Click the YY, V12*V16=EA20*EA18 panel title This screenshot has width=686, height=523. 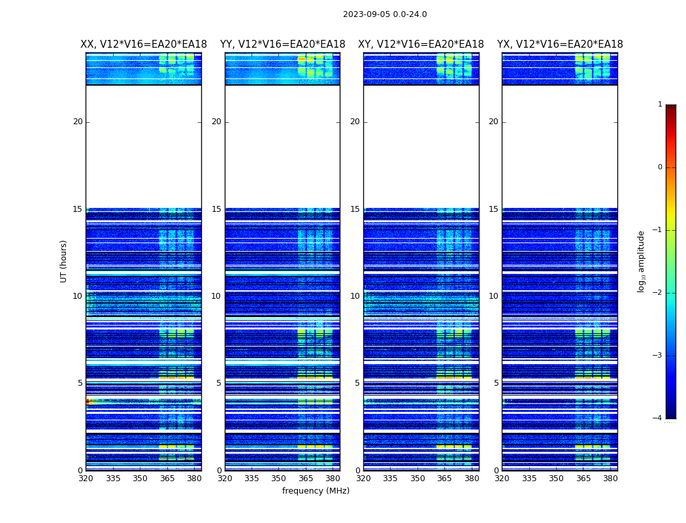(x=283, y=44)
